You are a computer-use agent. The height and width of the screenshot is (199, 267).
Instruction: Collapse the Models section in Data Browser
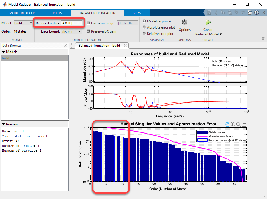point(4,52)
